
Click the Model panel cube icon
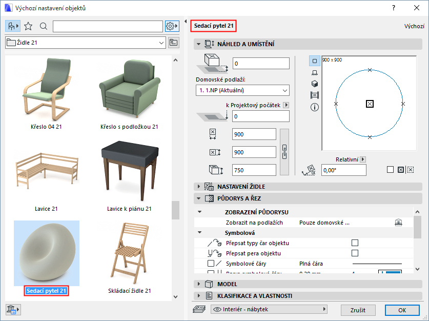click(209, 284)
